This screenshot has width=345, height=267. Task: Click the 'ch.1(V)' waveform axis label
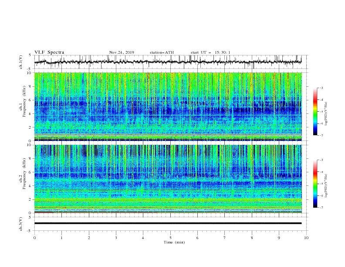pyautogui.click(x=21, y=62)
